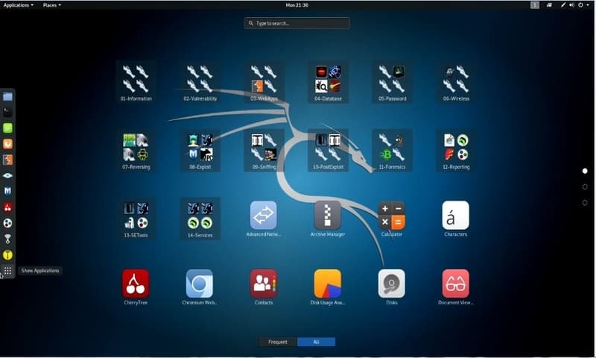
Task: Open the 04-Database tools folder
Action: click(x=328, y=82)
